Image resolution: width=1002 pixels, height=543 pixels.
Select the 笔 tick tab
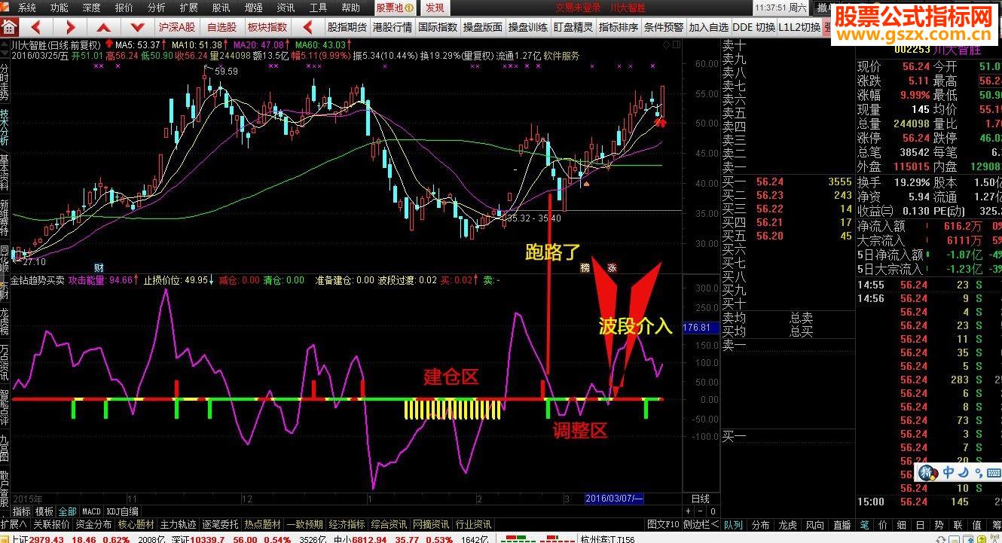coord(864,525)
